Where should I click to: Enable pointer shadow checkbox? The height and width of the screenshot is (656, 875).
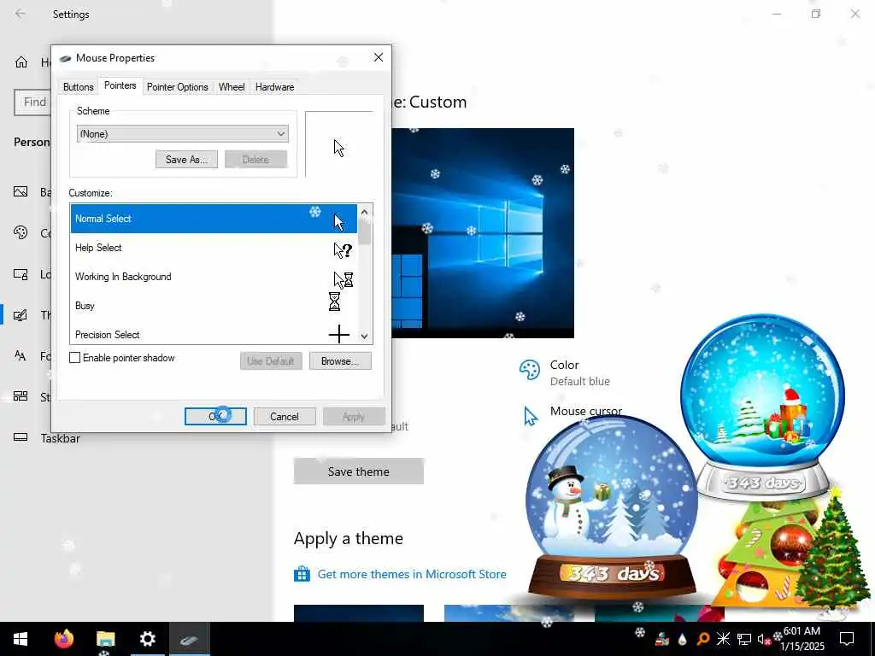click(75, 358)
